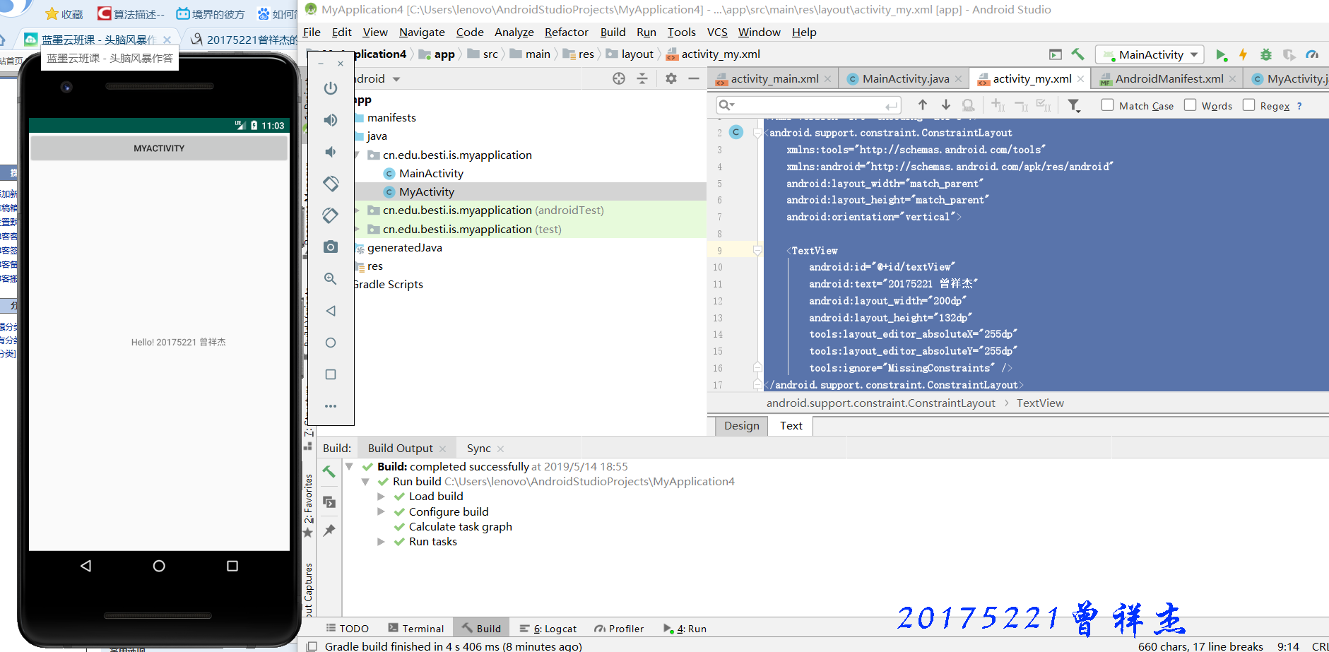Enable Regex checkbox
The image size is (1329, 652).
[x=1249, y=105]
